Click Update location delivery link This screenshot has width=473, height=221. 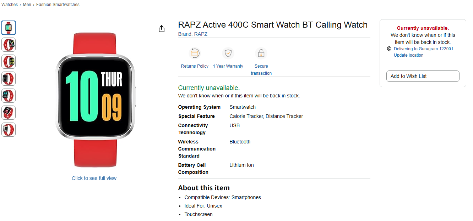(x=408, y=55)
